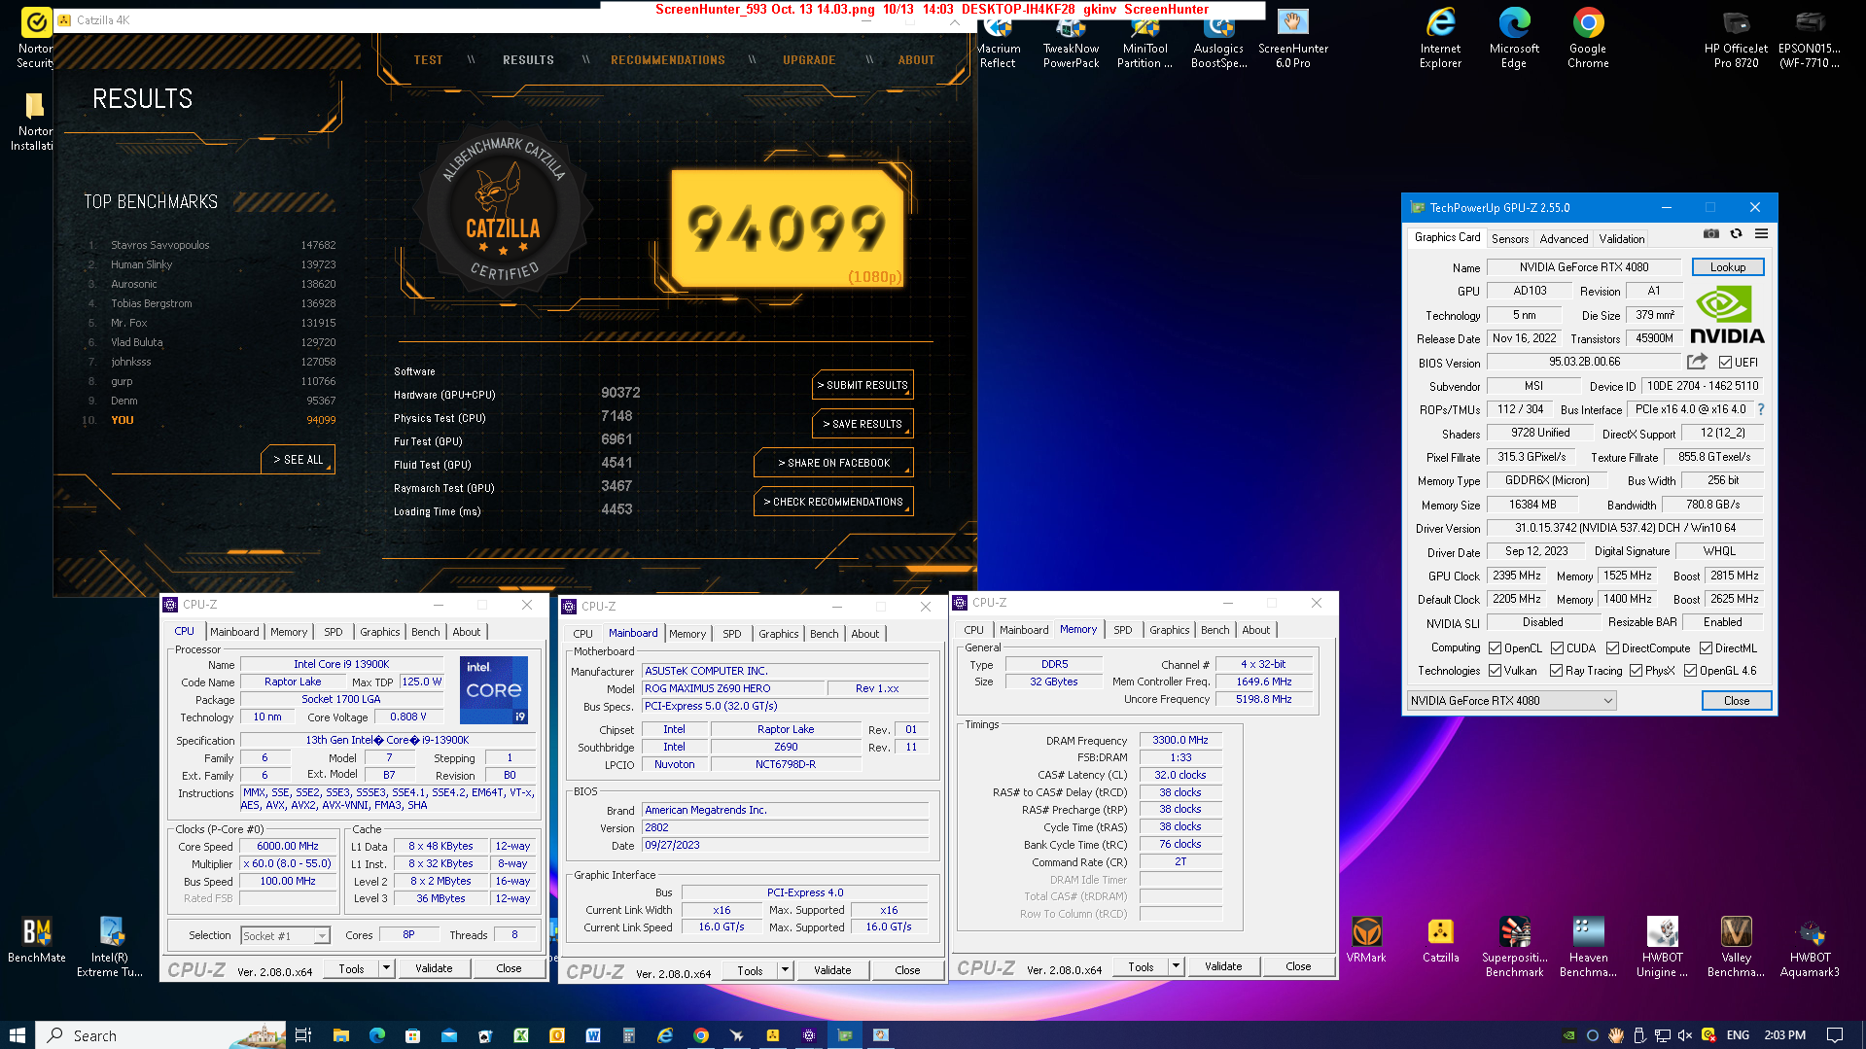Open the VRMark desktop shortcut
The image size is (1866, 1049).
[1366, 940]
